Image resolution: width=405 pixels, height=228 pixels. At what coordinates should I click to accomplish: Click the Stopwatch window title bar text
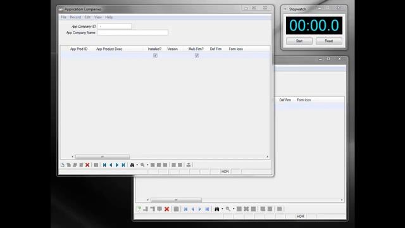[x=297, y=9]
